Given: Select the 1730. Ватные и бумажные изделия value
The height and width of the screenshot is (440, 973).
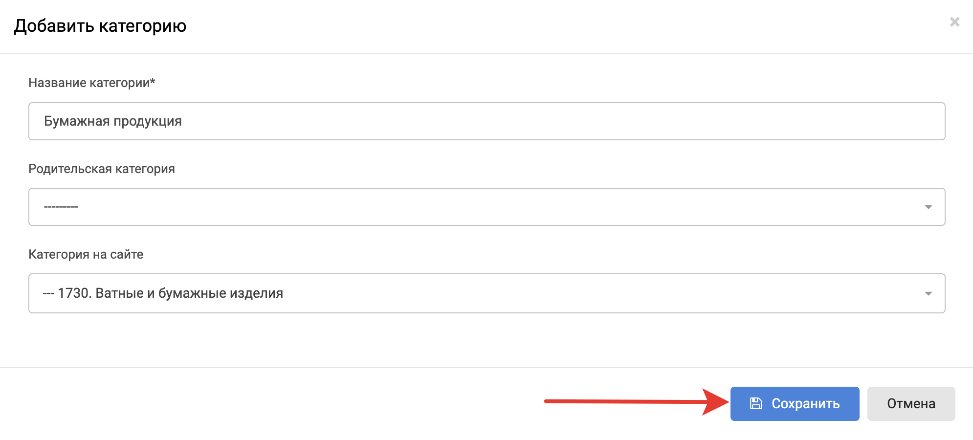Looking at the screenshot, I should point(170,293).
